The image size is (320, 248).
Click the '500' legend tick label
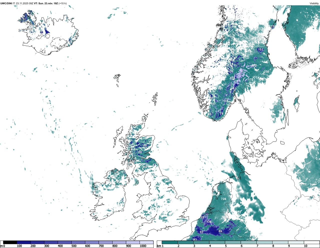point(74,246)
